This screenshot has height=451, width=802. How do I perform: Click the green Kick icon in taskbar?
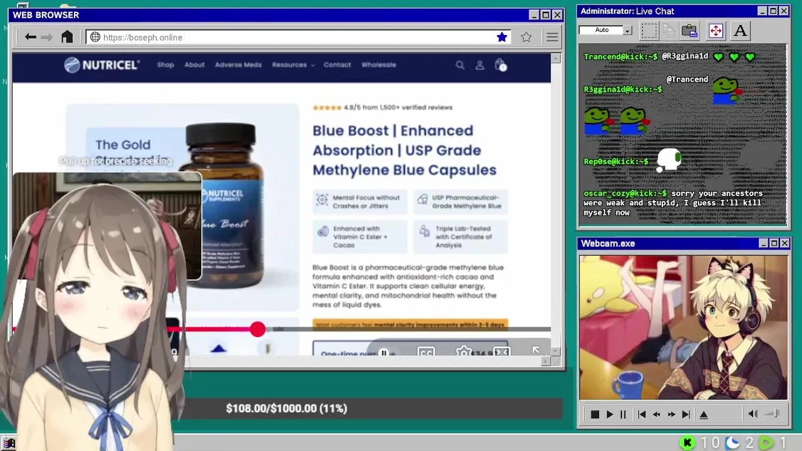(x=688, y=443)
